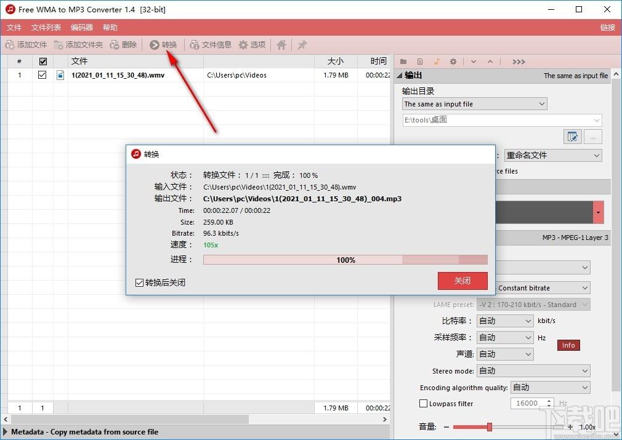
Task: Open Options (选项) gear in toolbar
Action: (x=252, y=45)
